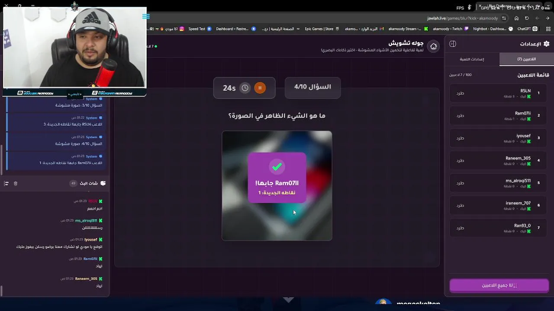Click the chat bubble icon beside شات البث
The width and height of the screenshot is (554, 311).
tap(103, 184)
